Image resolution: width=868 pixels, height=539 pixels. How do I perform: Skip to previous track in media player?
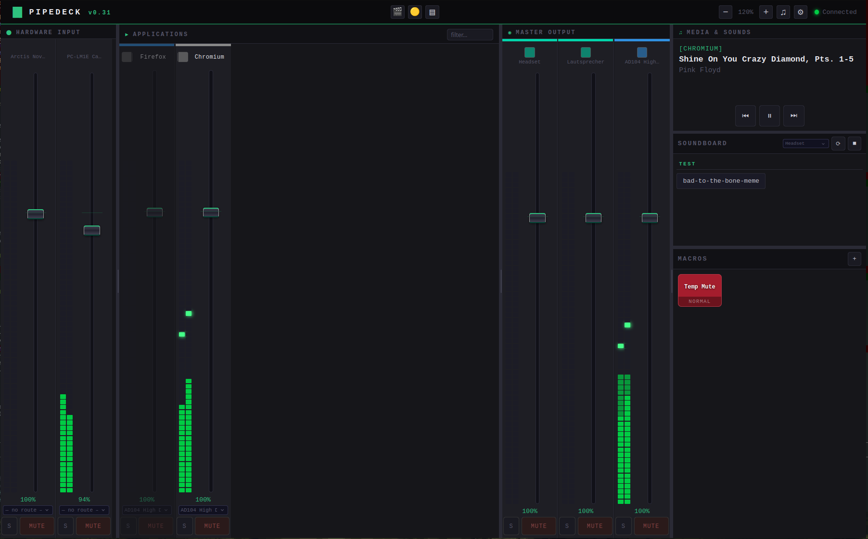point(745,116)
